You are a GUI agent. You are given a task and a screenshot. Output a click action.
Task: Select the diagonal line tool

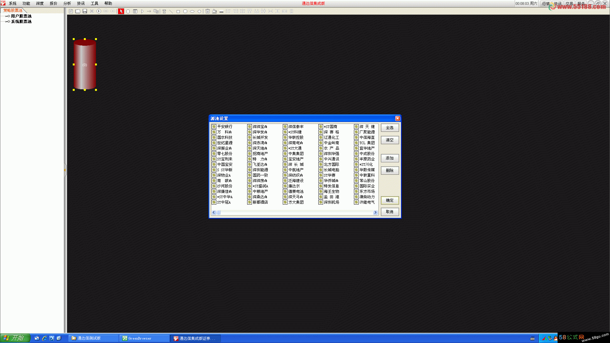171,11
